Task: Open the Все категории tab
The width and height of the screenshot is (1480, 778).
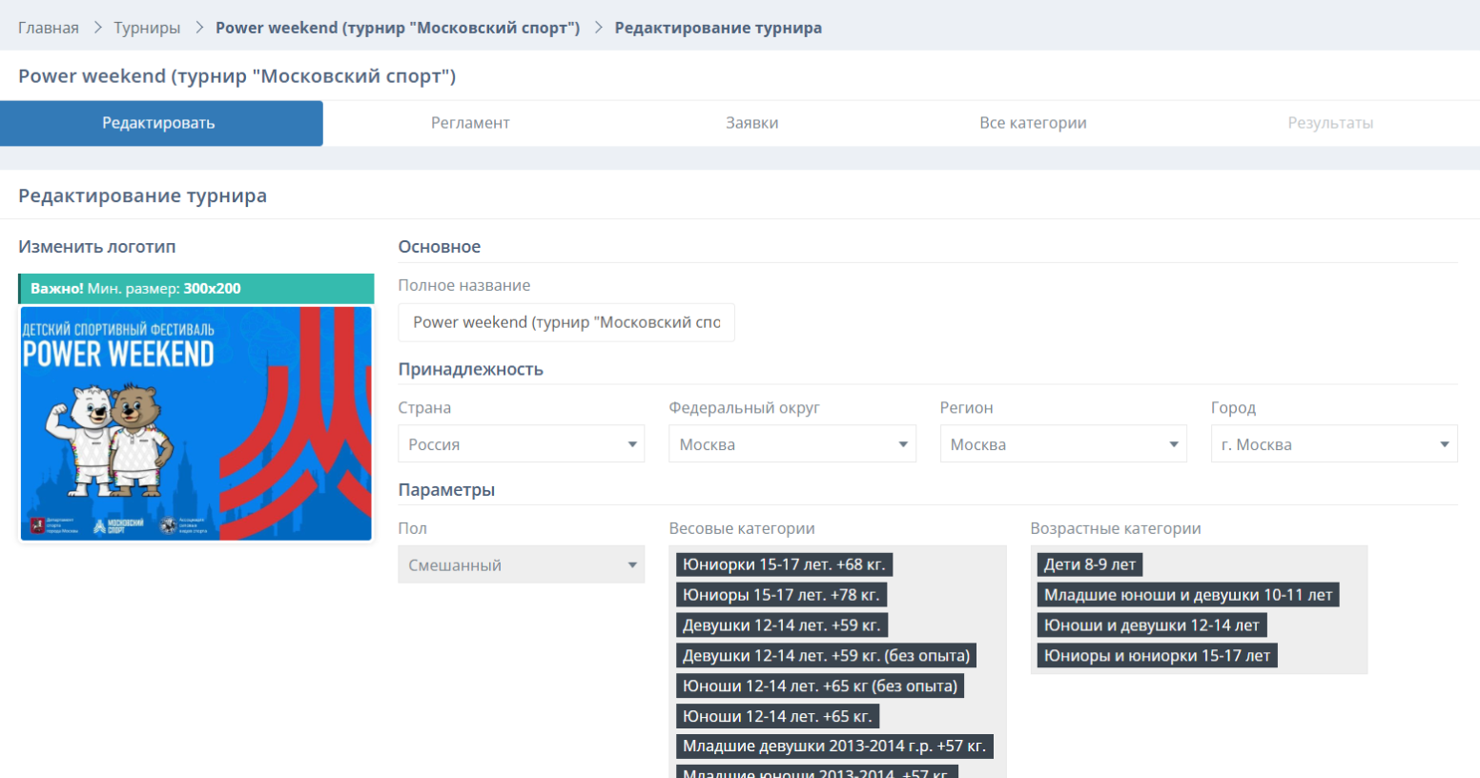Action: pyautogui.click(x=1033, y=123)
